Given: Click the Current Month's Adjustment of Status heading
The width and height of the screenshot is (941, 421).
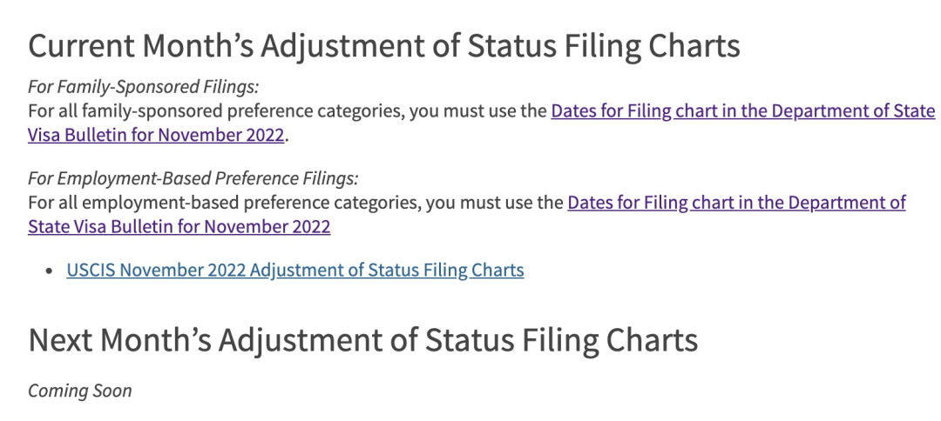Looking at the screenshot, I should click(x=384, y=47).
